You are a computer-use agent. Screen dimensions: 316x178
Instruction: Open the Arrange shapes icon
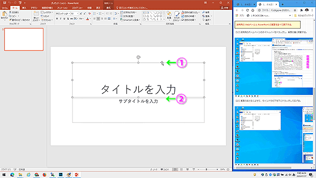169,14
